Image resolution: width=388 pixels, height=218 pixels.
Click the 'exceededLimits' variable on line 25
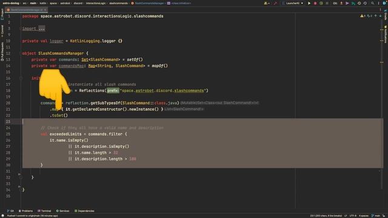point(65,134)
